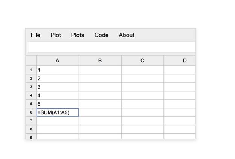Click the cell with the =SUM(A1:A5) formula
The image size is (235, 159).
coord(58,112)
